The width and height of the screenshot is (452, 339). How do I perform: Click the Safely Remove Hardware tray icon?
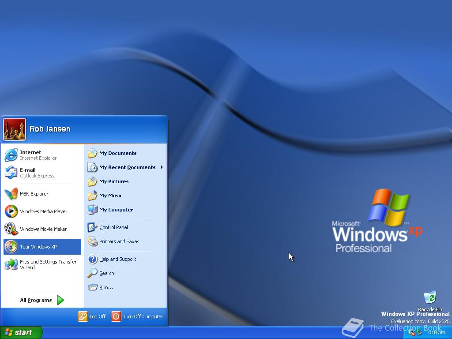(419, 333)
